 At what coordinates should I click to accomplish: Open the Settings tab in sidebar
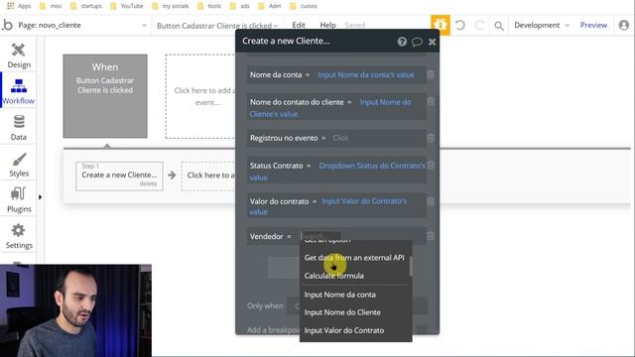click(x=19, y=236)
